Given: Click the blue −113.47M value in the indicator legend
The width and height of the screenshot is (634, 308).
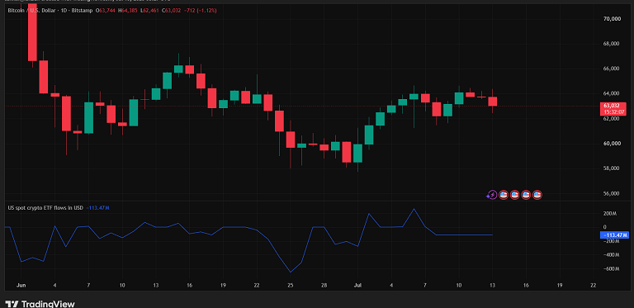Looking at the screenshot, I should (x=98, y=208).
